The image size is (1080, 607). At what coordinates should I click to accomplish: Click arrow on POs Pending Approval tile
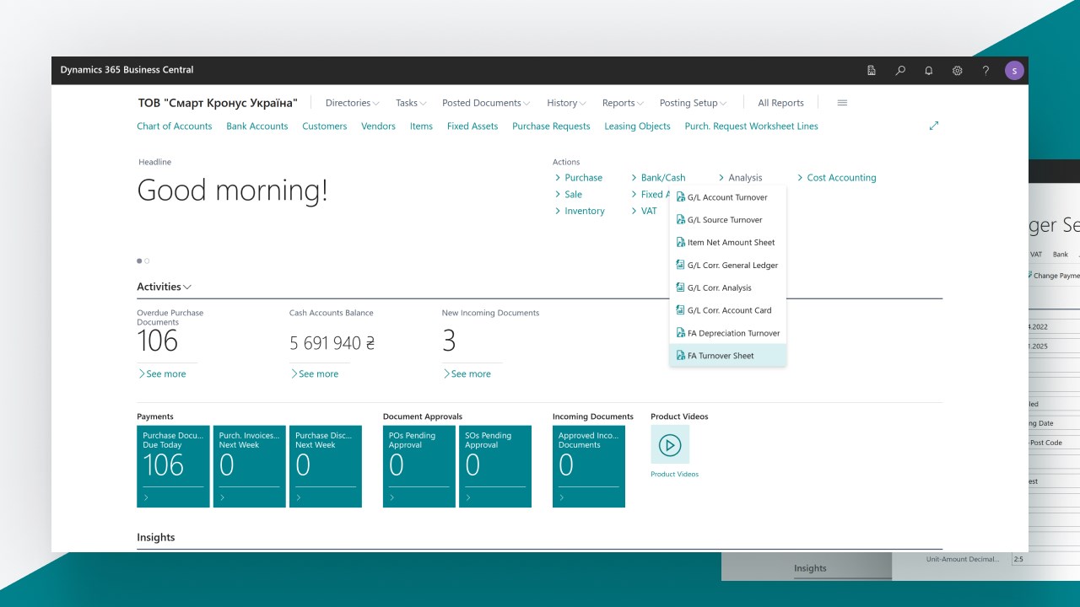[392, 498]
